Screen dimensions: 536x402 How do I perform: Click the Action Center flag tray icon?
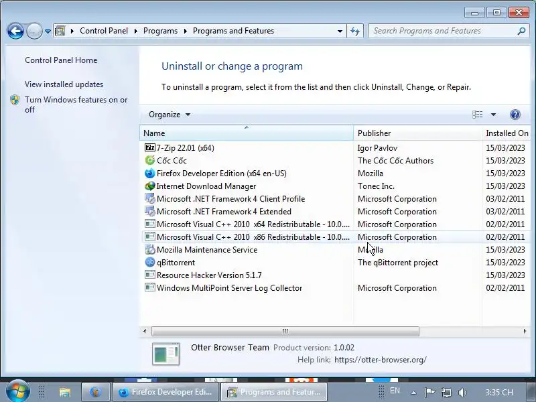[x=429, y=392]
